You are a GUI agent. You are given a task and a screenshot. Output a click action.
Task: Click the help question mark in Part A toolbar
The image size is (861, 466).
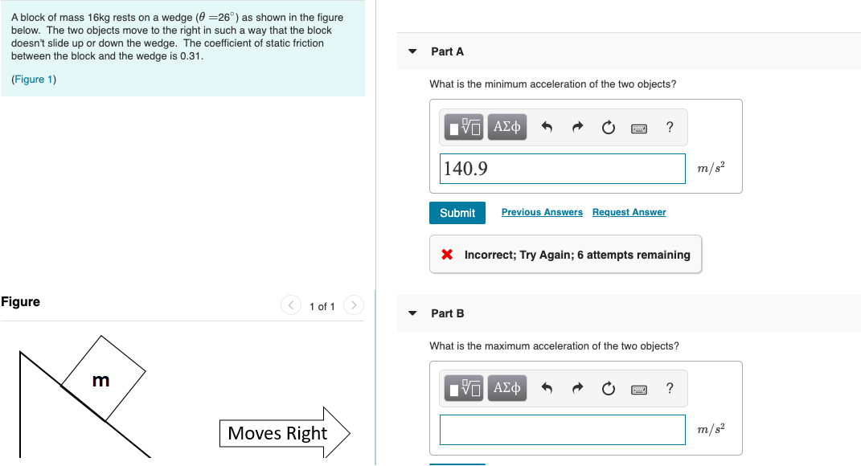(669, 126)
